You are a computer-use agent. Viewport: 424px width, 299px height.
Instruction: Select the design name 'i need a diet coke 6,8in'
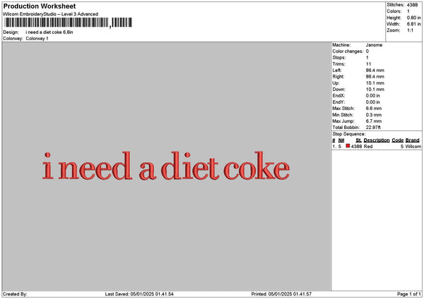[49, 32]
